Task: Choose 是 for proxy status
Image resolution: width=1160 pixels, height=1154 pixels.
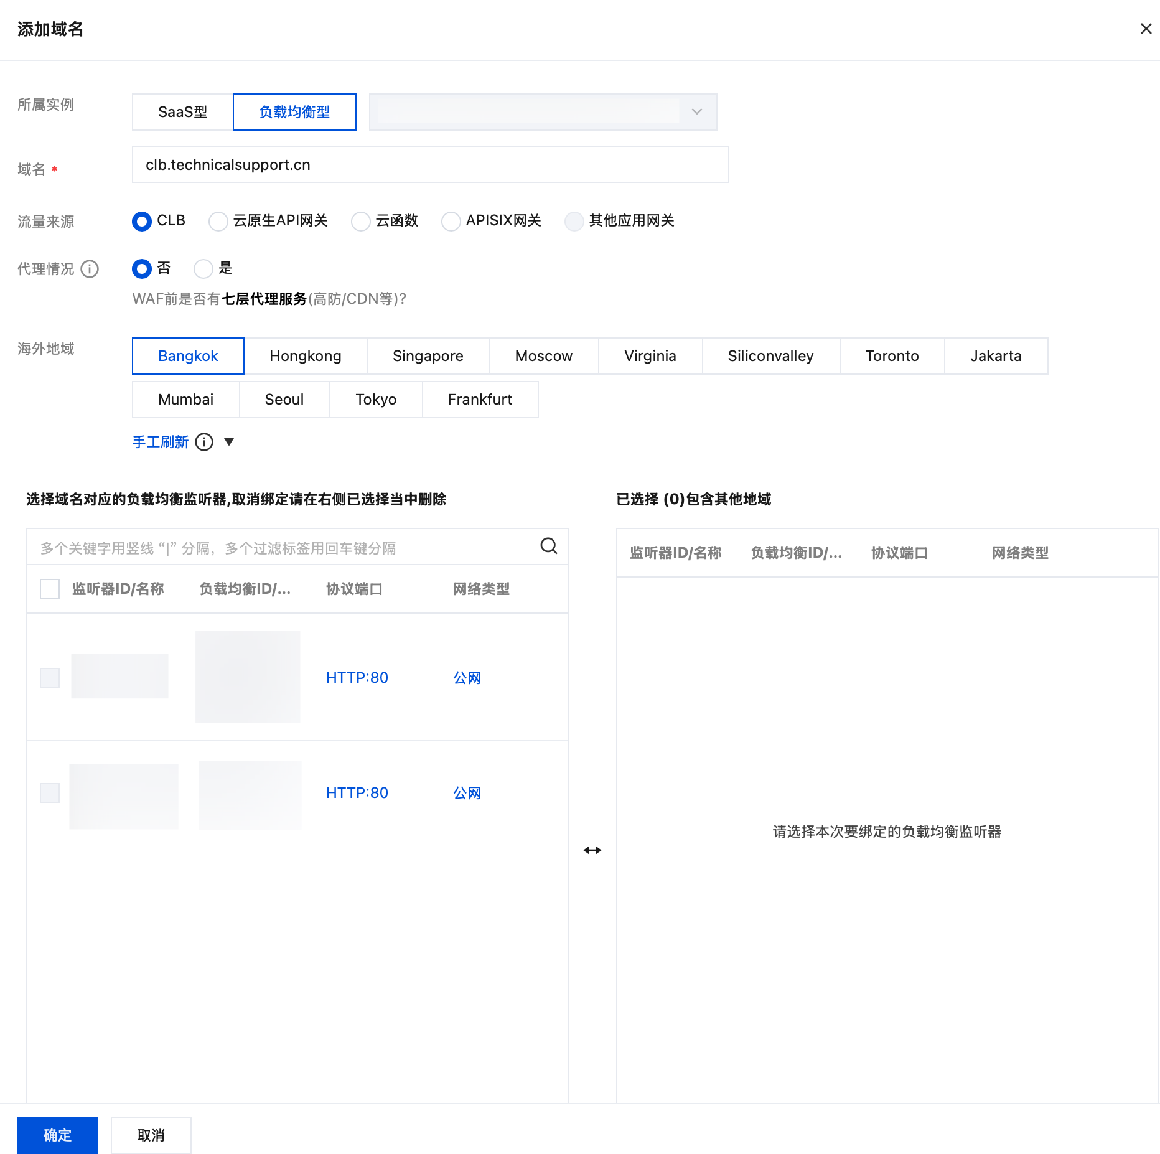Action: (203, 269)
